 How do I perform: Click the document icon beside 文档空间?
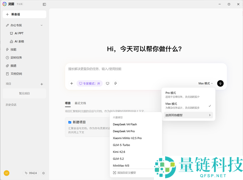coord(7,74)
